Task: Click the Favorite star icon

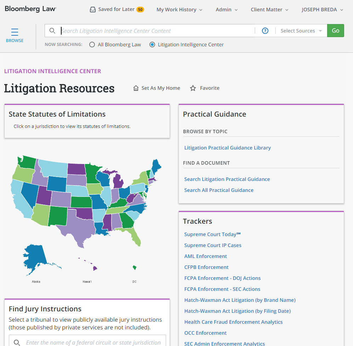Action: coord(193,88)
